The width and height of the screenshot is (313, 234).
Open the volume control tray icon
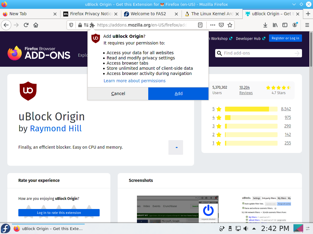pos(246,229)
